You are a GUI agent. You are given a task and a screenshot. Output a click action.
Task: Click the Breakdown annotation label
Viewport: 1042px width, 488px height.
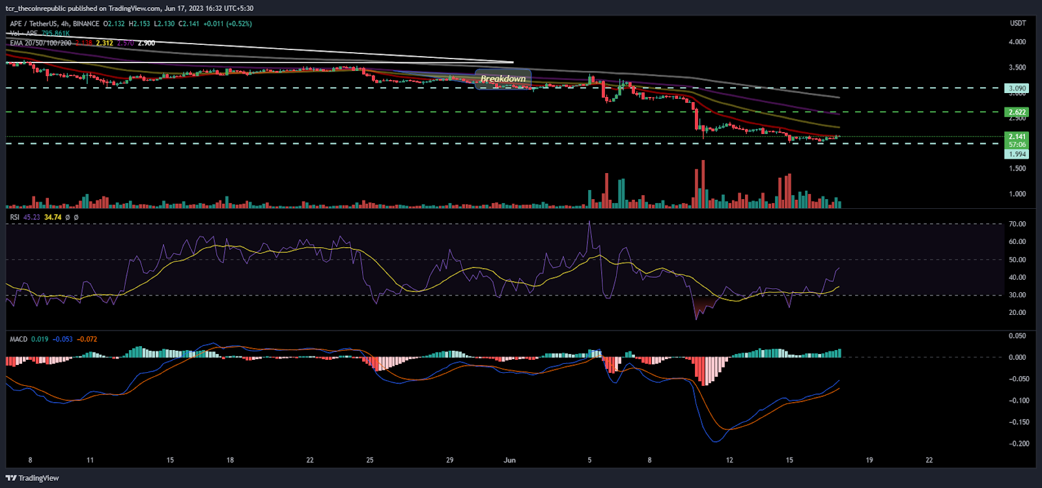503,79
